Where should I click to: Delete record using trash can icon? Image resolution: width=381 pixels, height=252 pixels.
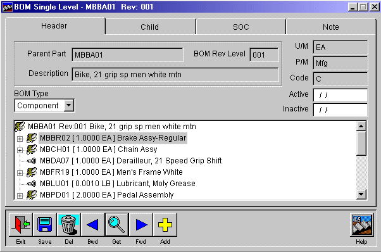(x=69, y=224)
